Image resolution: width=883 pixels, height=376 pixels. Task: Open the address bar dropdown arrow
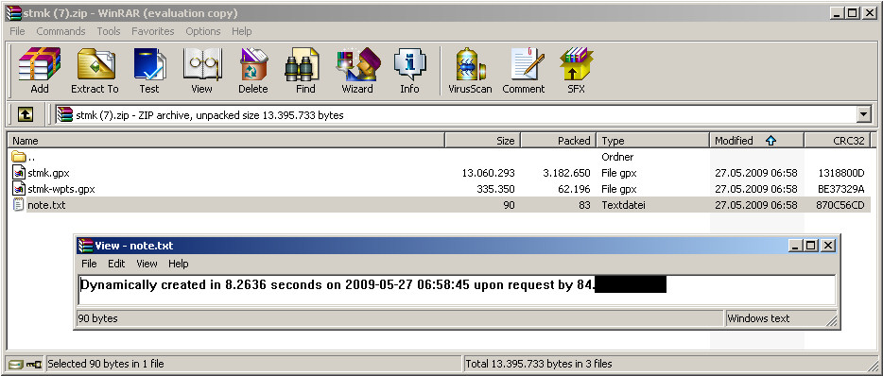[x=863, y=115]
